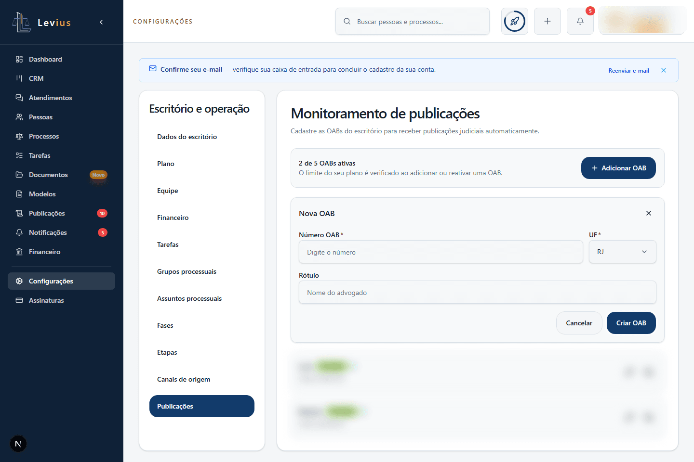694x462 pixels.
Task: Select Grupos processuais section
Action: (x=202, y=271)
